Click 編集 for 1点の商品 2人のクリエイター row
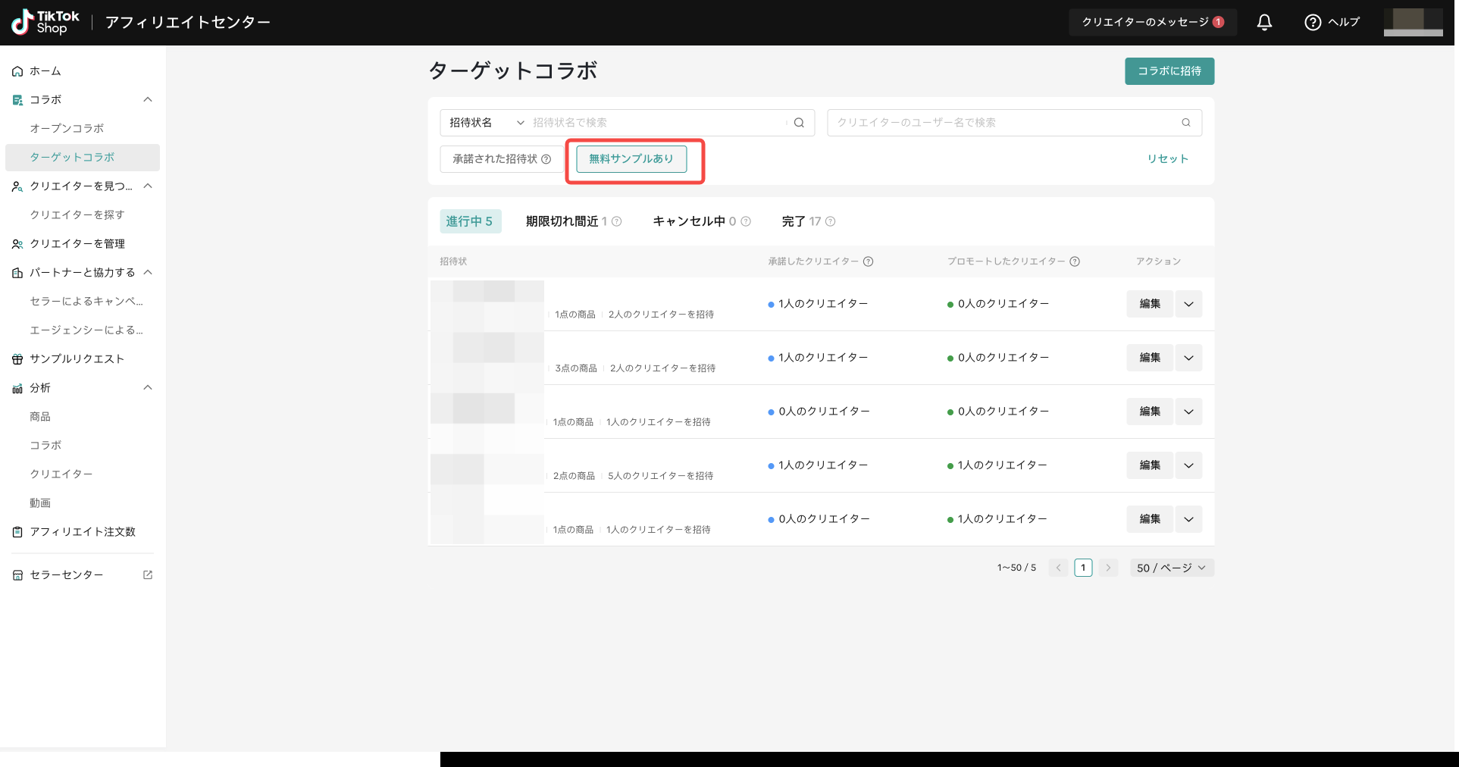 [1150, 304]
